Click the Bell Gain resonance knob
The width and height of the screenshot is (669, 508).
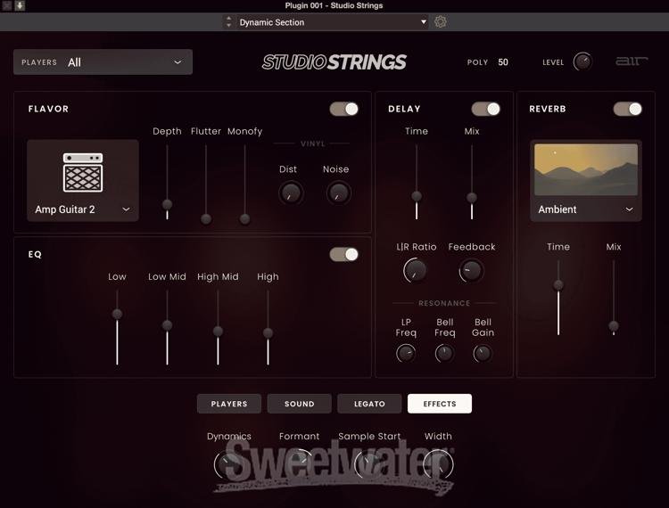point(483,353)
